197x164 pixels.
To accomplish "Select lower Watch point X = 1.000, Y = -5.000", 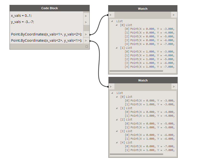I will pos(150,127).
